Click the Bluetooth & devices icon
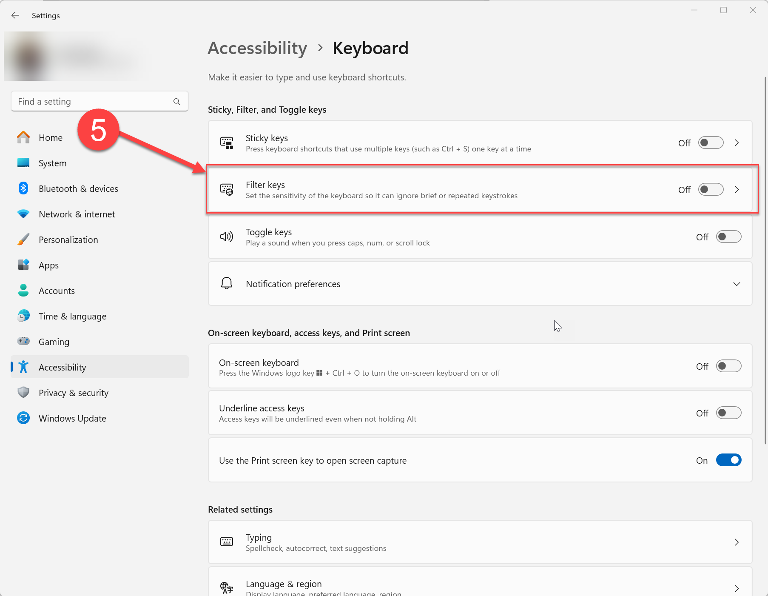The width and height of the screenshot is (768, 596). pos(23,188)
